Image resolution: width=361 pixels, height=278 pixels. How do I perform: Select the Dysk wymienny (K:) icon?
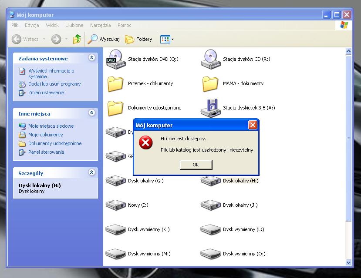[x=116, y=229]
